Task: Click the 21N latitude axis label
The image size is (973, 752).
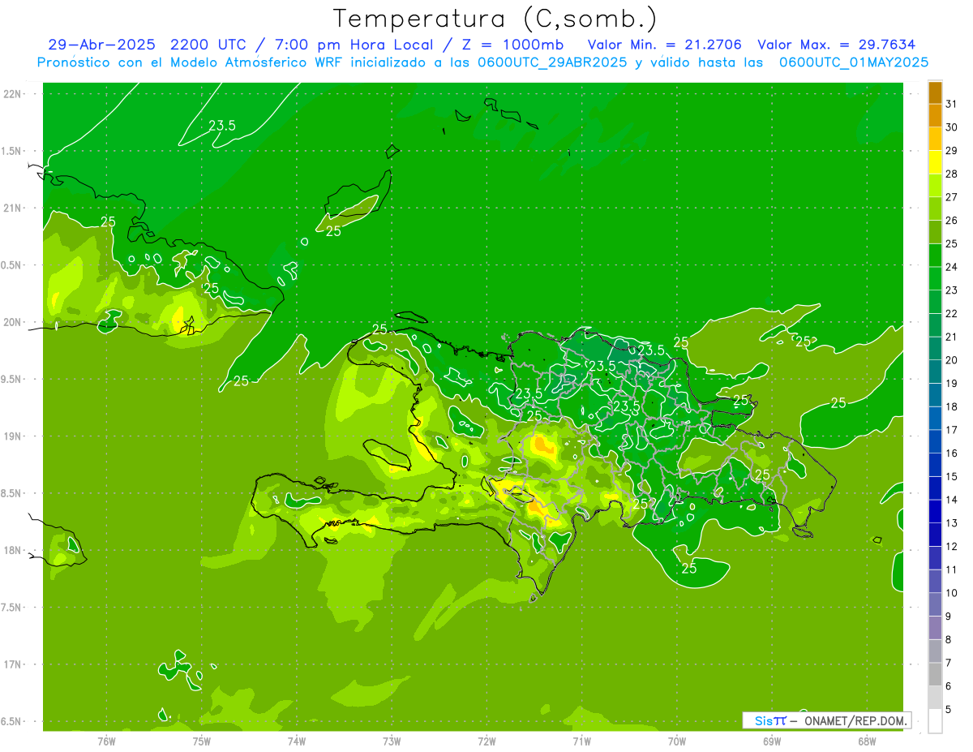Action: (x=12, y=208)
